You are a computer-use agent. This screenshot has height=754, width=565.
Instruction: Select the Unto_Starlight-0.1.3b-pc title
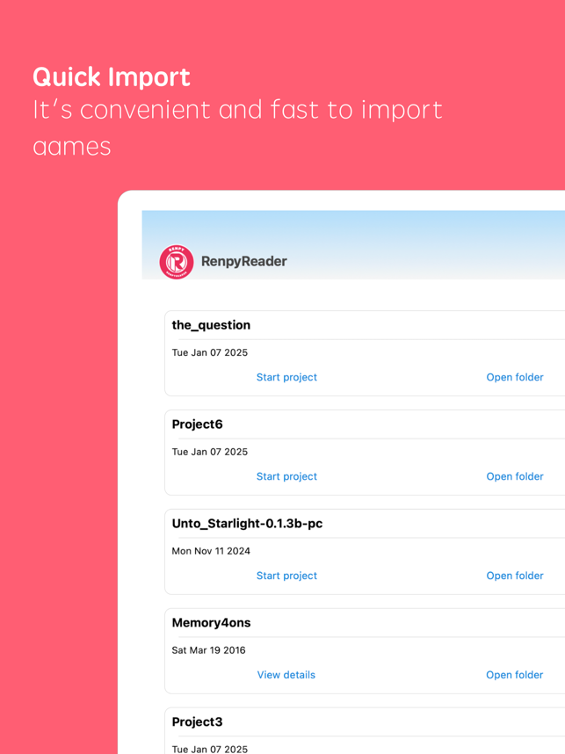(247, 523)
